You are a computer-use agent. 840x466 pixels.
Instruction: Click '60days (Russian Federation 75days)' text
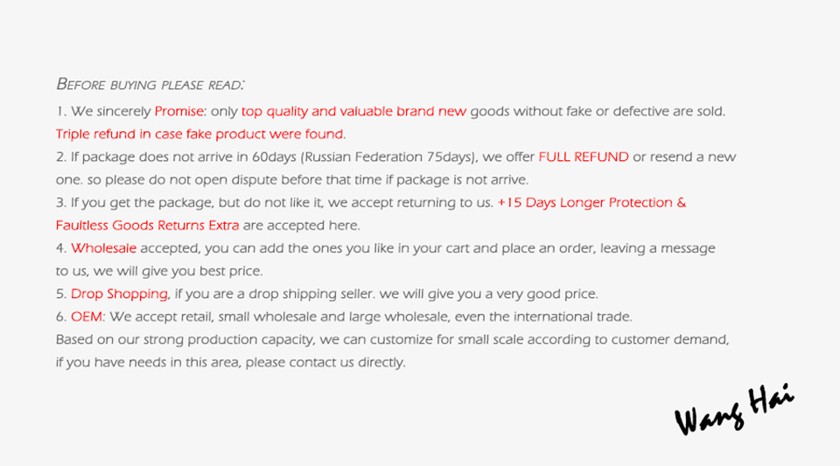click(x=365, y=157)
